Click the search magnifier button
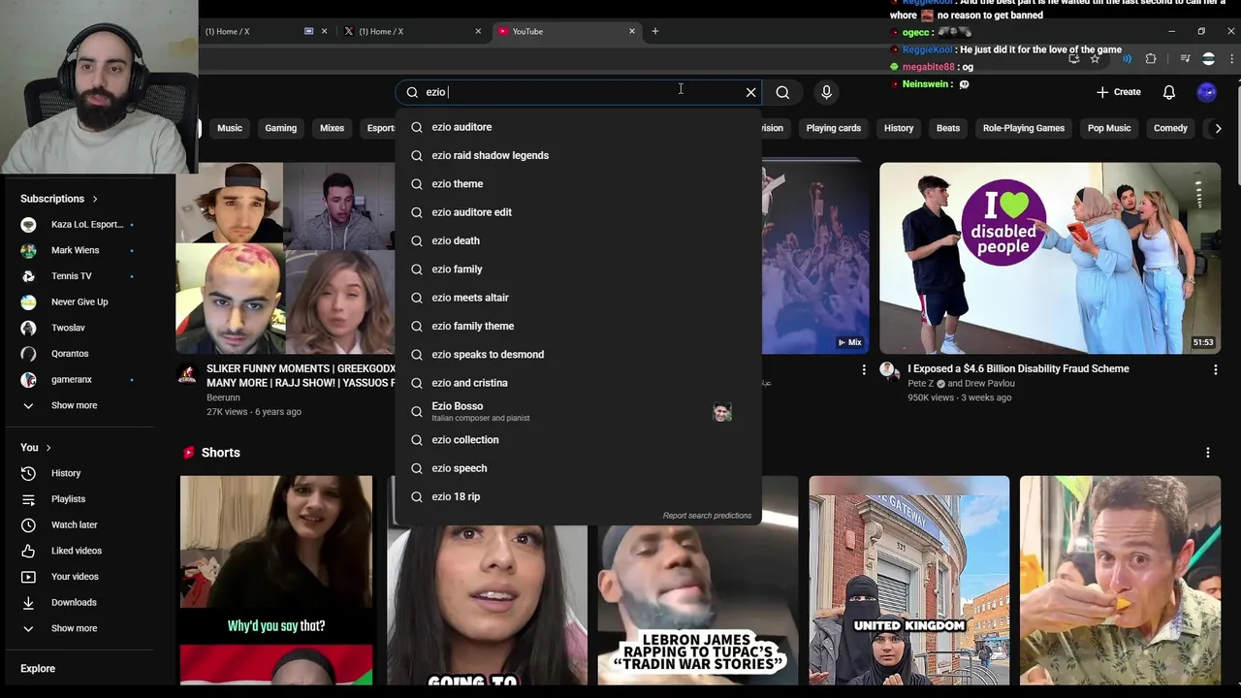The width and height of the screenshot is (1241, 698). click(x=782, y=92)
